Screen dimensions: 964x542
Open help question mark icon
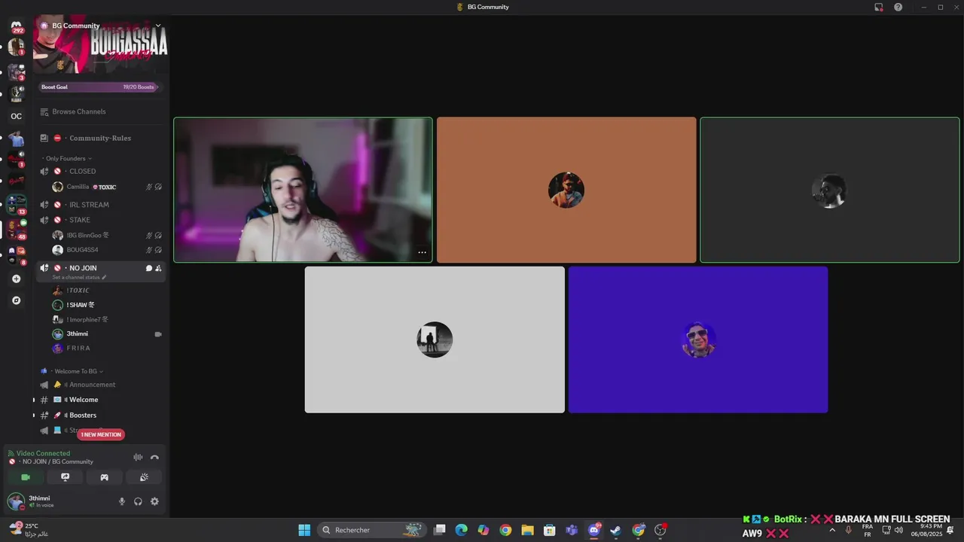pyautogui.click(x=898, y=7)
